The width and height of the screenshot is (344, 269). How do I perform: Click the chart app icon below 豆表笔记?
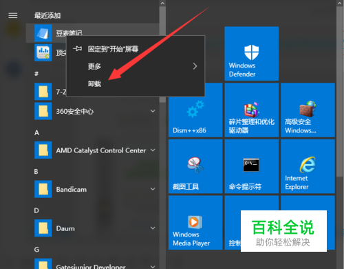pyautogui.click(x=43, y=52)
